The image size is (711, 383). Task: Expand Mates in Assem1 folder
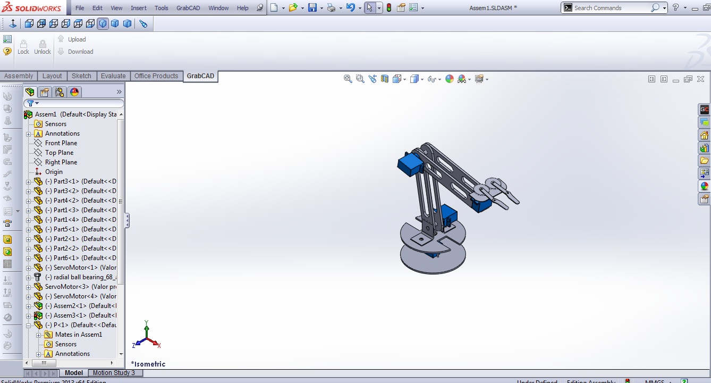coord(39,335)
